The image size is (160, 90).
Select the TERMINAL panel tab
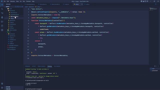click(x=49, y=66)
